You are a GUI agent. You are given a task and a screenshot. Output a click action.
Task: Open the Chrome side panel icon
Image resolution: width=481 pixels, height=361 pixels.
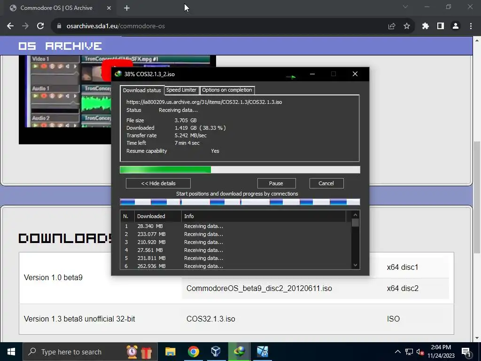tap(441, 26)
